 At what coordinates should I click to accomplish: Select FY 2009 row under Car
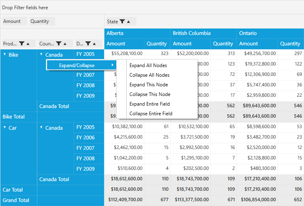pyautogui.click(x=89, y=169)
